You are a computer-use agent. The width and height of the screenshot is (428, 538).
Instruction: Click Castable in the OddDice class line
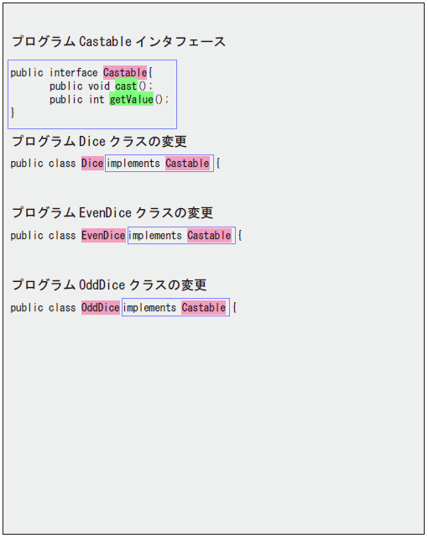coord(204,307)
